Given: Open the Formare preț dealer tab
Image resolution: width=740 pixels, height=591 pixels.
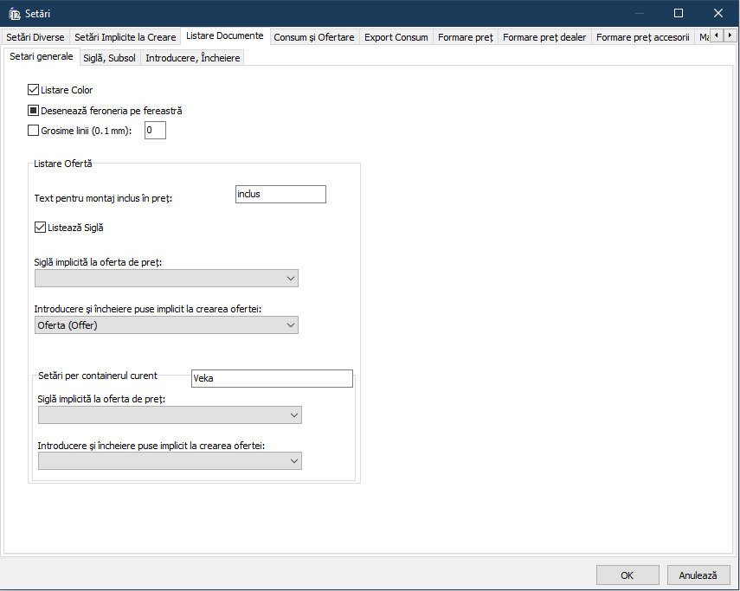Looking at the screenshot, I should click(544, 37).
